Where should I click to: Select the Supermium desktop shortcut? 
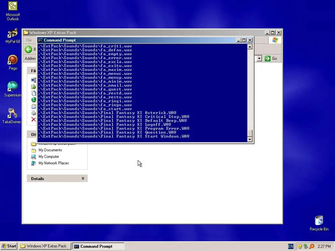tap(13, 89)
